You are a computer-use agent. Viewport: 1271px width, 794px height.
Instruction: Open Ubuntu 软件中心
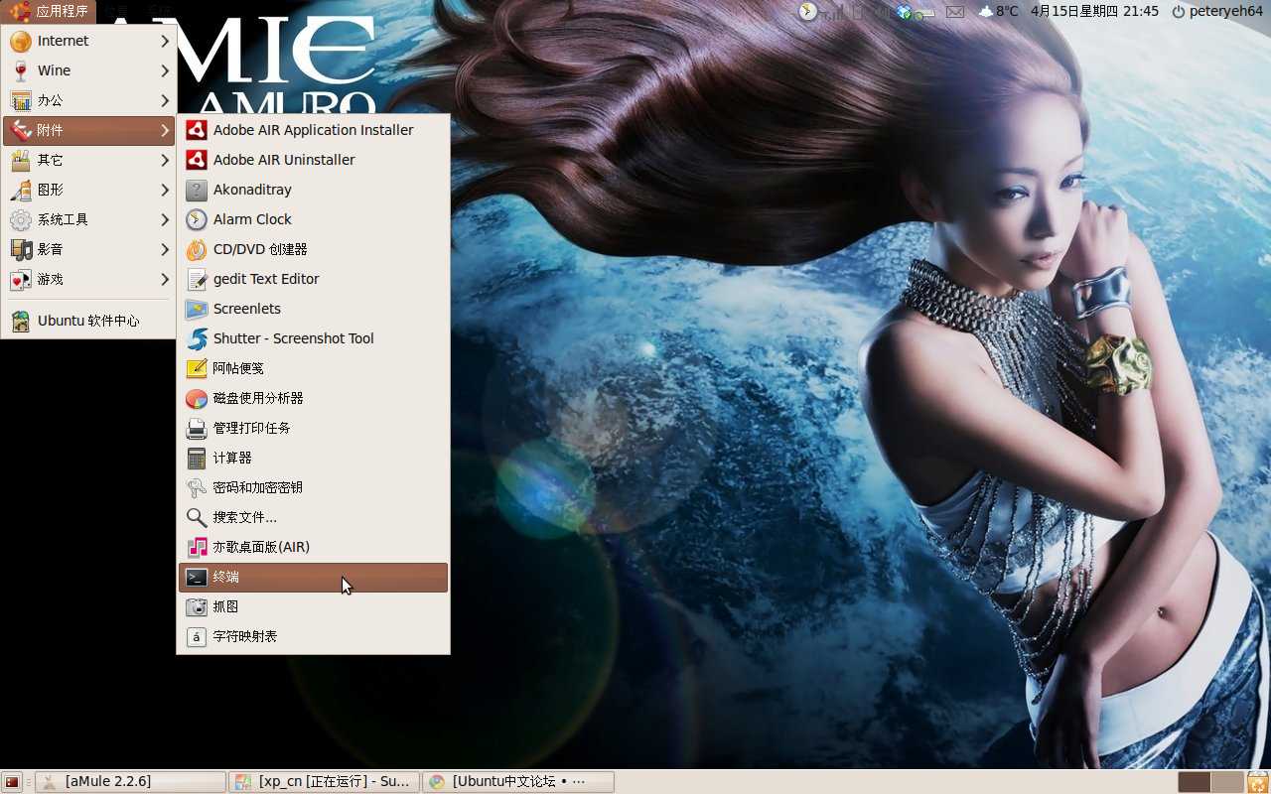pyautogui.click(x=88, y=321)
